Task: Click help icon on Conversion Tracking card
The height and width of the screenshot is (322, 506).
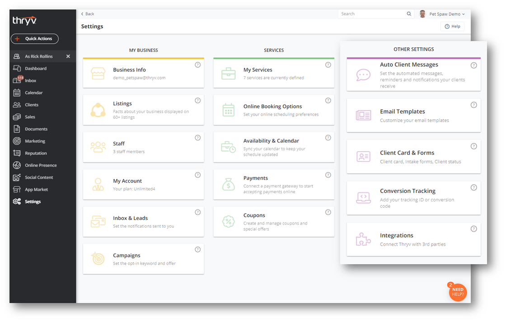Action: point(474,187)
